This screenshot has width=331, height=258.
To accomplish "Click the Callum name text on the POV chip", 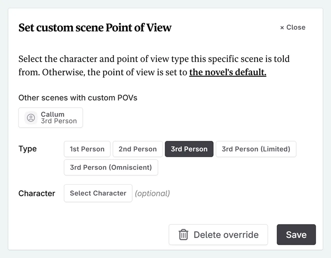I will [x=52, y=114].
